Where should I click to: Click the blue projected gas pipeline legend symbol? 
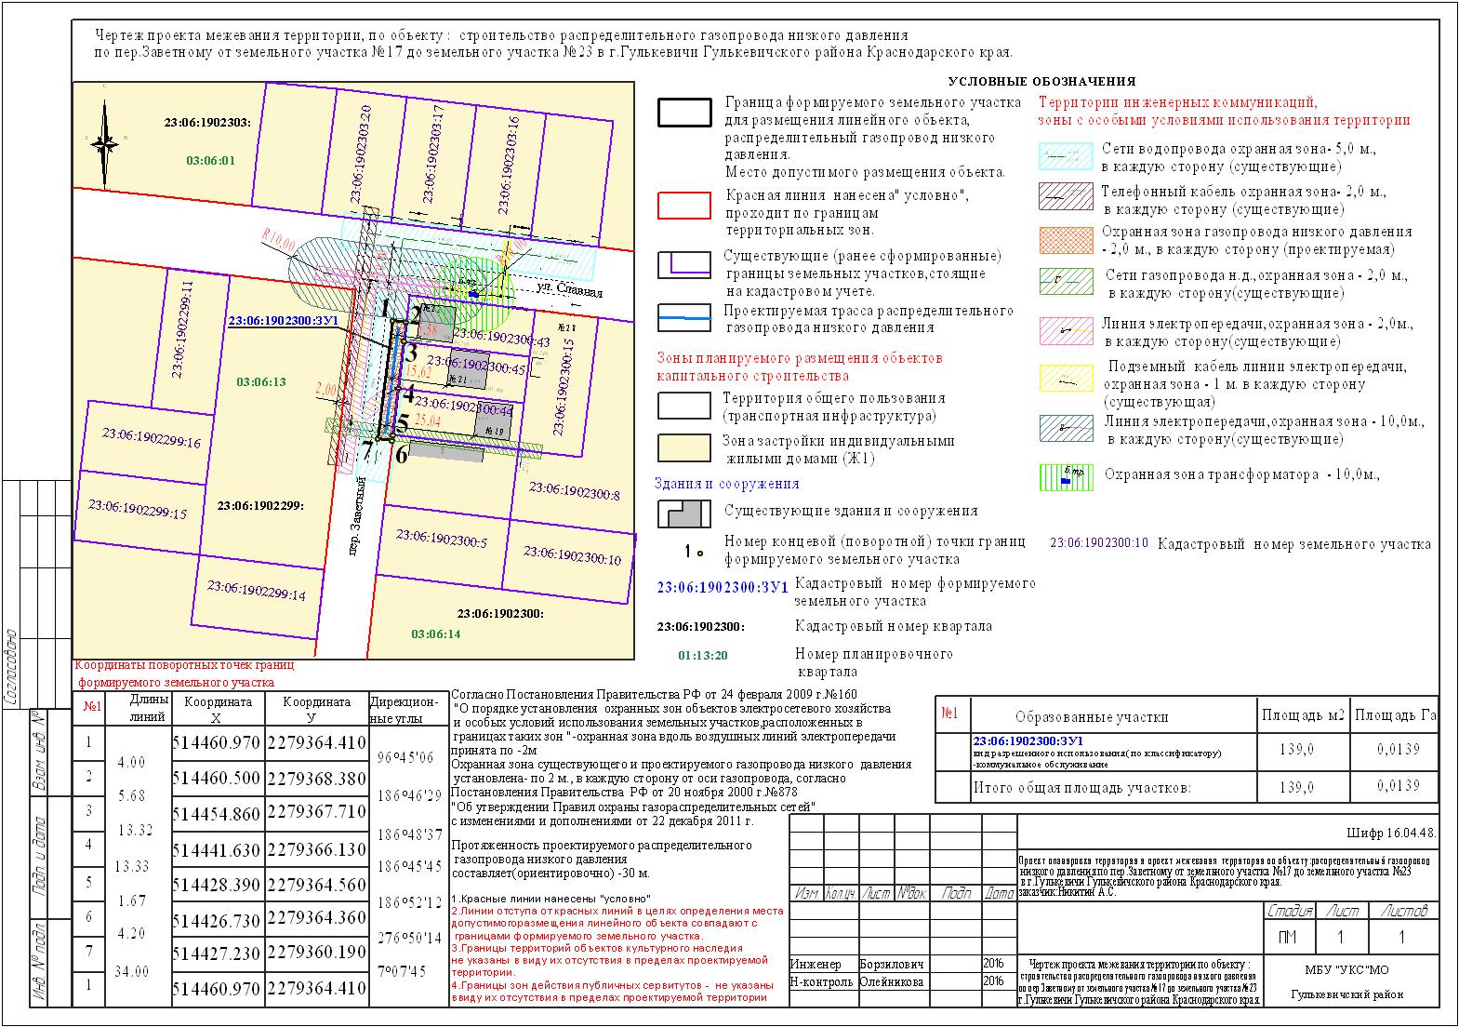coord(684,318)
